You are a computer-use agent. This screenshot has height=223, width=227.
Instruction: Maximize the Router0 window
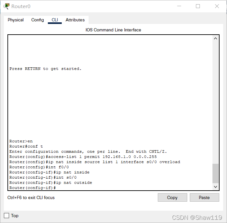click(x=198, y=6)
